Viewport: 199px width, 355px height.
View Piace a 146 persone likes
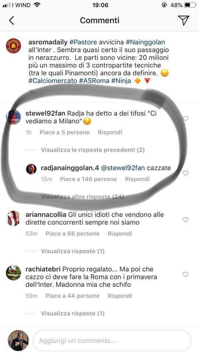pyautogui.click(x=88, y=179)
